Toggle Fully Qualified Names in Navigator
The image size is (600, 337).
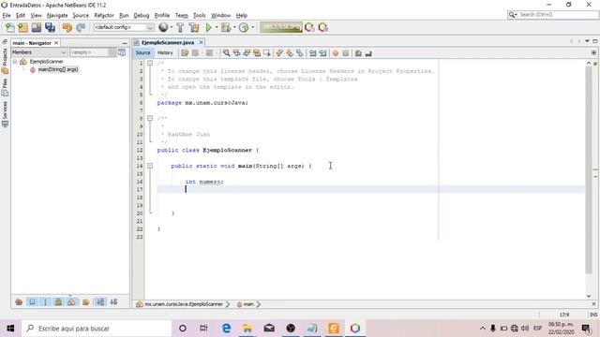85,301
